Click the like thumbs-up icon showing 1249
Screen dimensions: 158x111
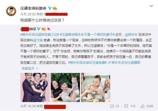[x=143, y=106]
